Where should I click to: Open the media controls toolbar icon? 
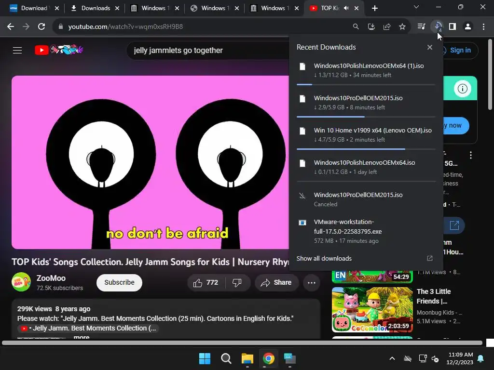tap(422, 27)
